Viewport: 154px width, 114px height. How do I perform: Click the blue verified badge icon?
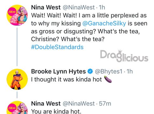coord(90,72)
